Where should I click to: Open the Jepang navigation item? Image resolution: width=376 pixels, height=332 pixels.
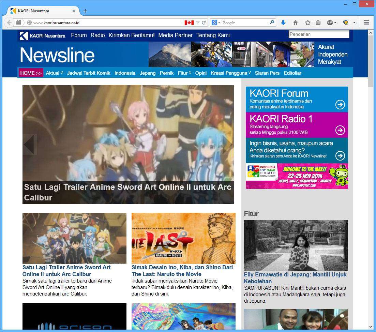pos(148,73)
